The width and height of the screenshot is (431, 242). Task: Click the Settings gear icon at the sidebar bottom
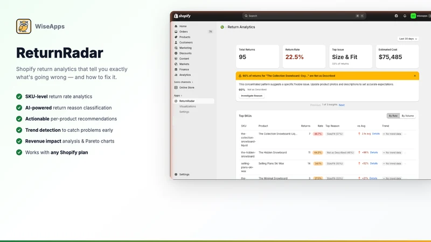click(176, 174)
